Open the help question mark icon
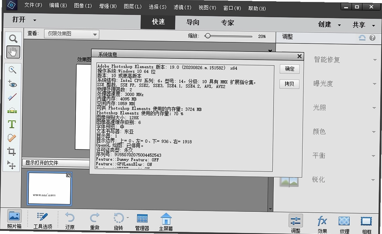Screen dimensions: 382x234 (372, 38)
